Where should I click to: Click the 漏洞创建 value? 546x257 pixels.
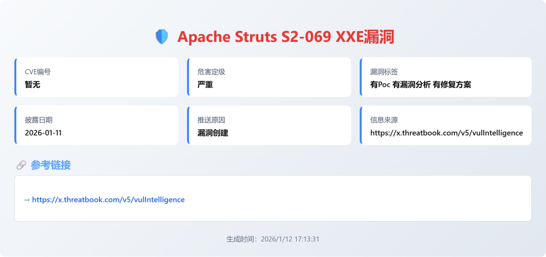(x=213, y=133)
